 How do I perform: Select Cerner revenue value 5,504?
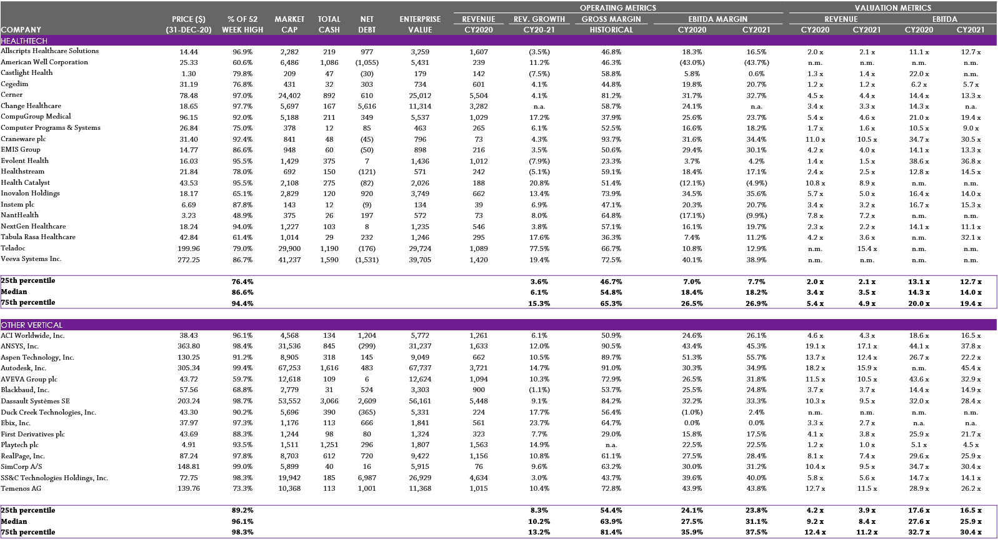[x=479, y=96]
